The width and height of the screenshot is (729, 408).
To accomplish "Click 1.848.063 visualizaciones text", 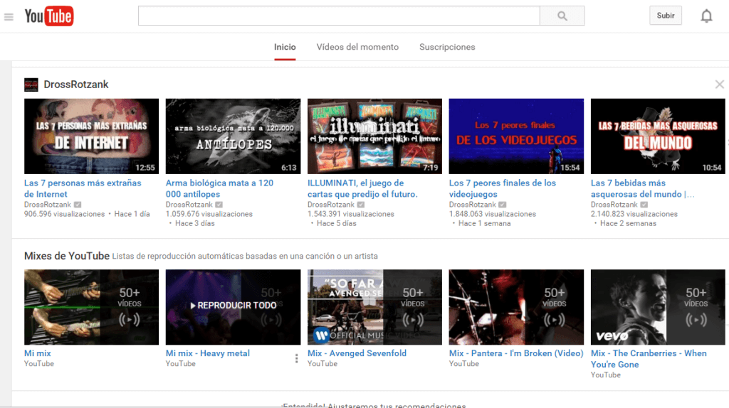I will click(x=493, y=214).
